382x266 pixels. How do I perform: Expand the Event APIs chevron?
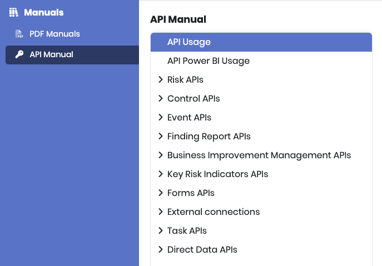click(x=161, y=117)
